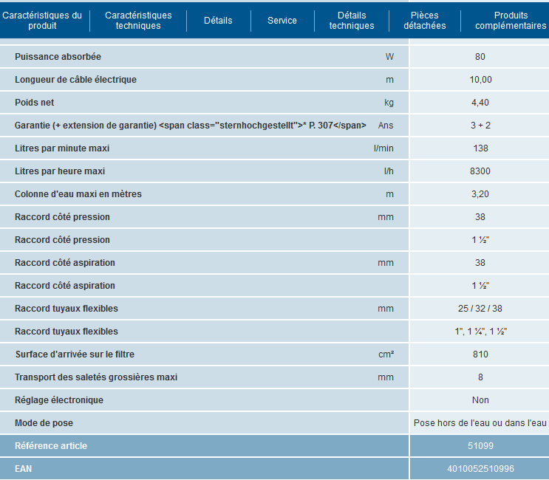
Task: Click m unit in Colonne d'eau row
Action: pos(389,194)
